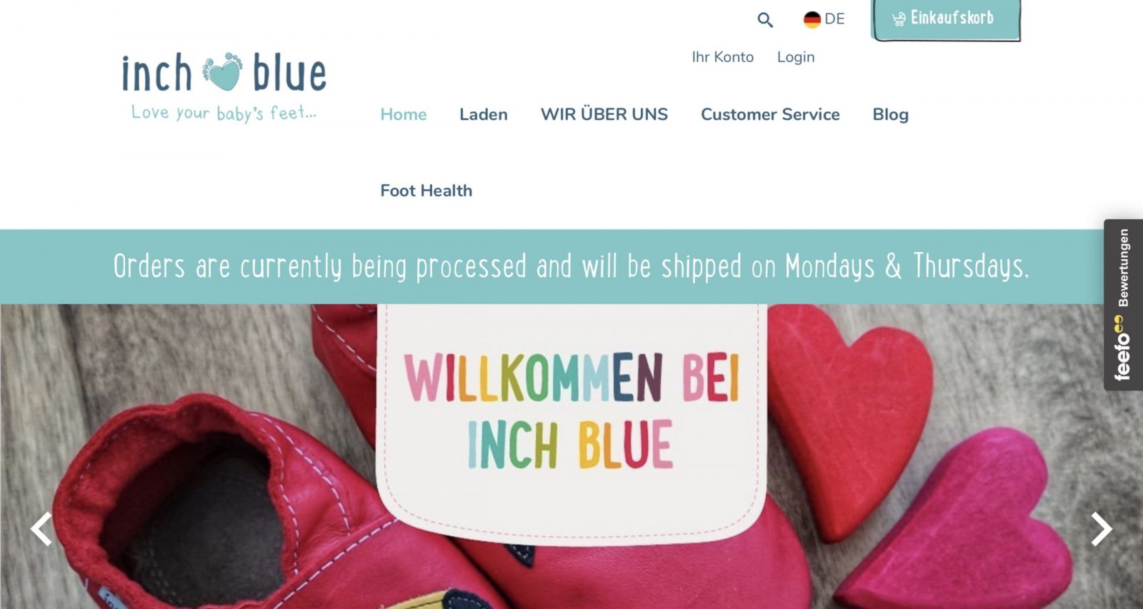Open the Laden menu
The width and height of the screenshot is (1143, 609).
tap(484, 114)
